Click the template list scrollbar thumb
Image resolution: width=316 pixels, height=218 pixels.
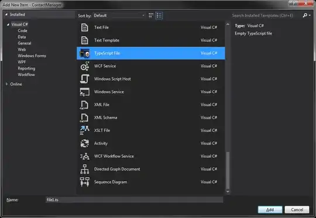(x=228, y=170)
